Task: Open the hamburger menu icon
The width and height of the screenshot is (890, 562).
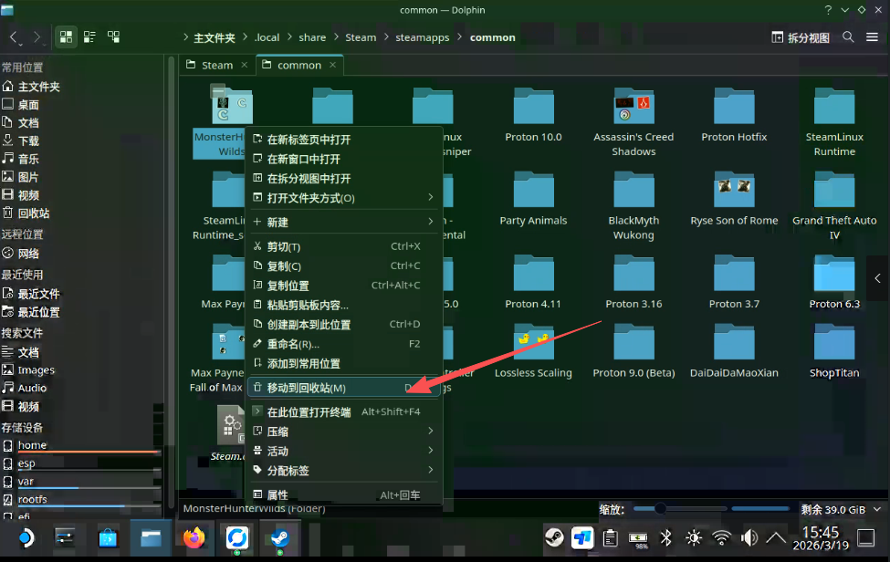Action: [x=873, y=37]
